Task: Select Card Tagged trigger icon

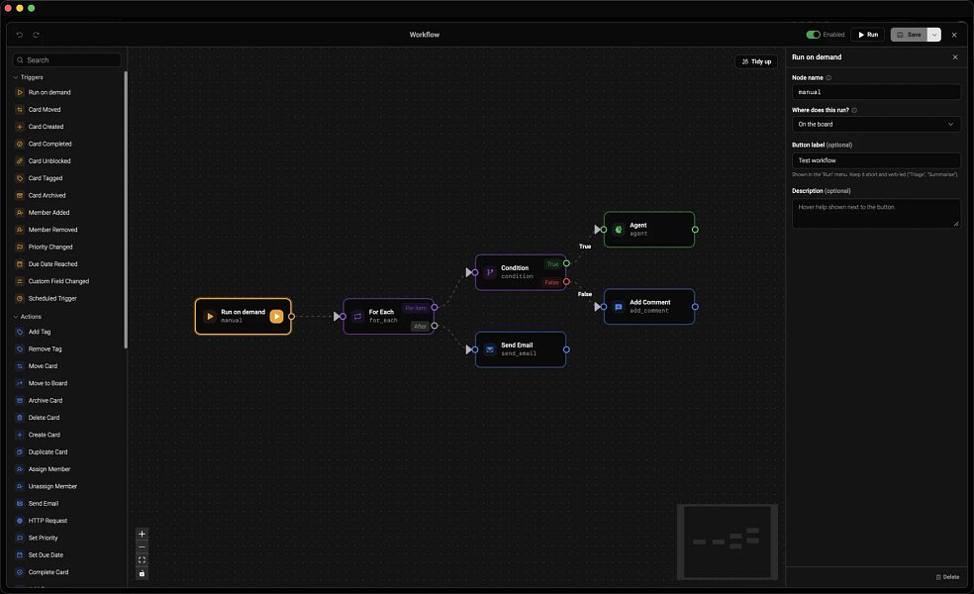Action: click(20, 178)
